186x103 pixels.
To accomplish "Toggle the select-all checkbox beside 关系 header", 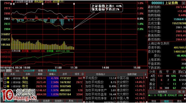I will (x=5, y=74).
